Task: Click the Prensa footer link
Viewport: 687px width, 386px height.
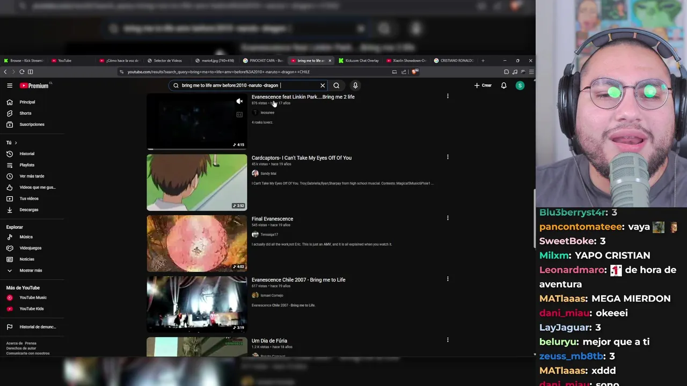Action: pos(31,343)
